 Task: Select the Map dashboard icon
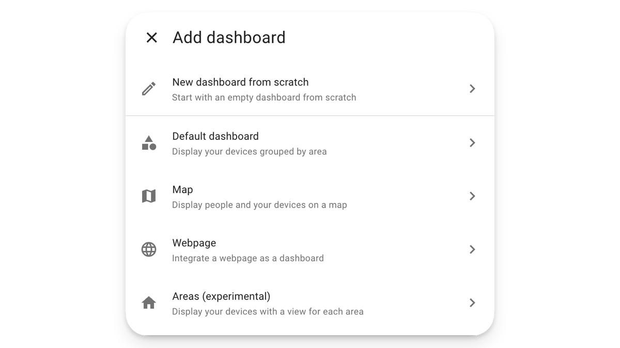point(149,196)
